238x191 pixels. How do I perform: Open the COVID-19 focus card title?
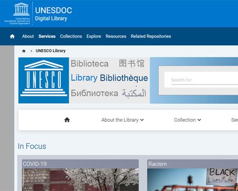pos(35,164)
